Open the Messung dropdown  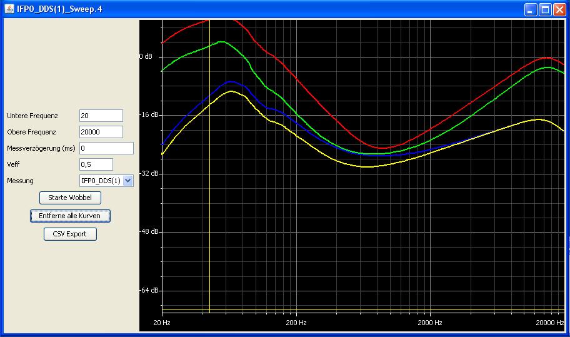(128, 181)
